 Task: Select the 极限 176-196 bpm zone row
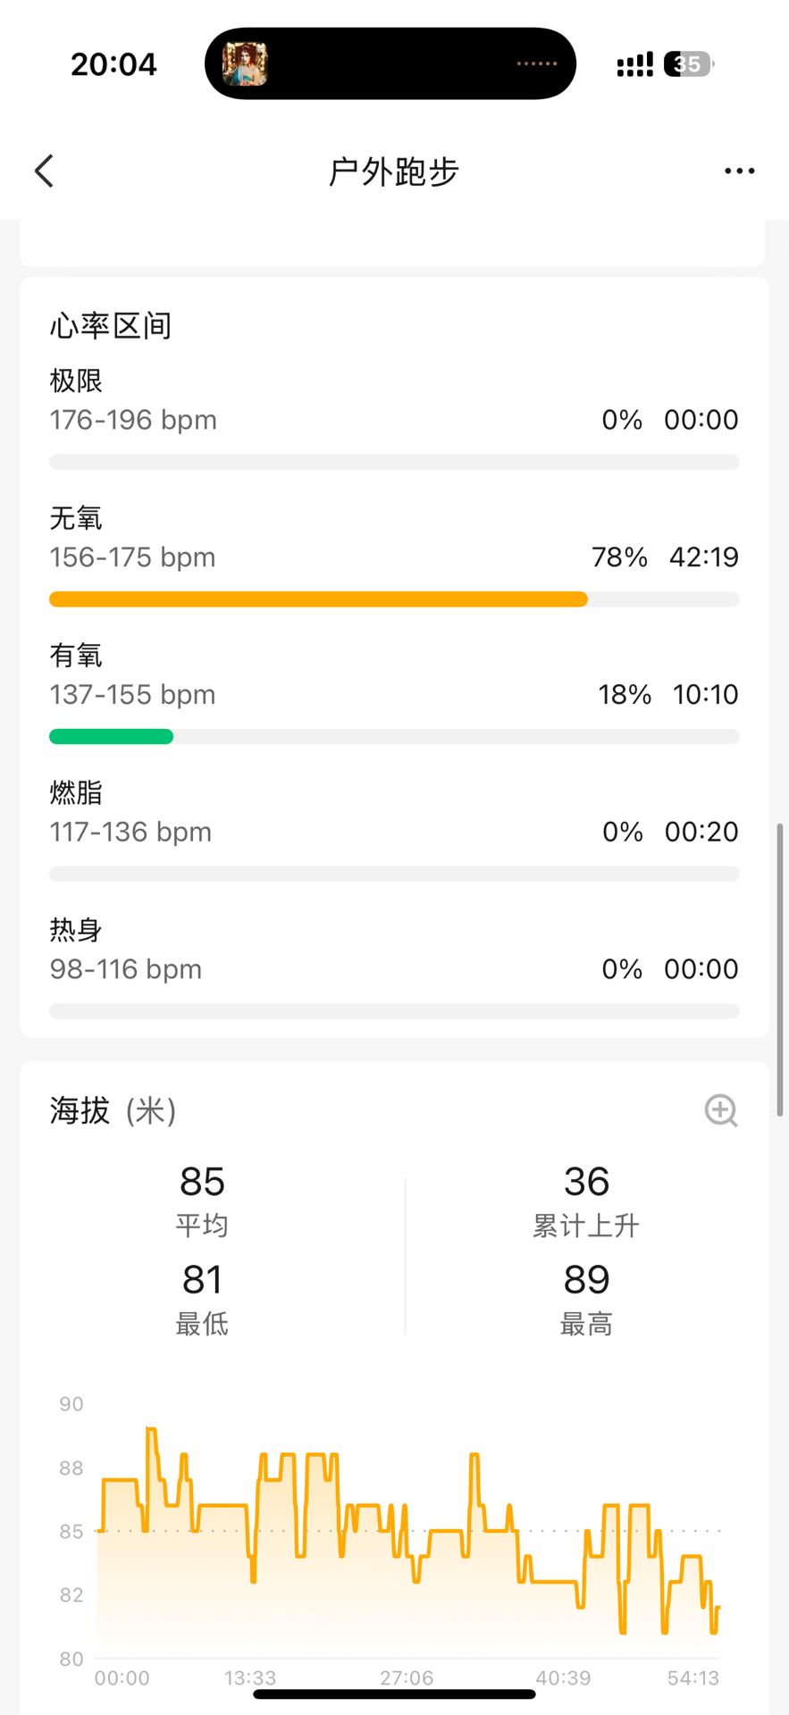pyautogui.click(x=393, y=402)
